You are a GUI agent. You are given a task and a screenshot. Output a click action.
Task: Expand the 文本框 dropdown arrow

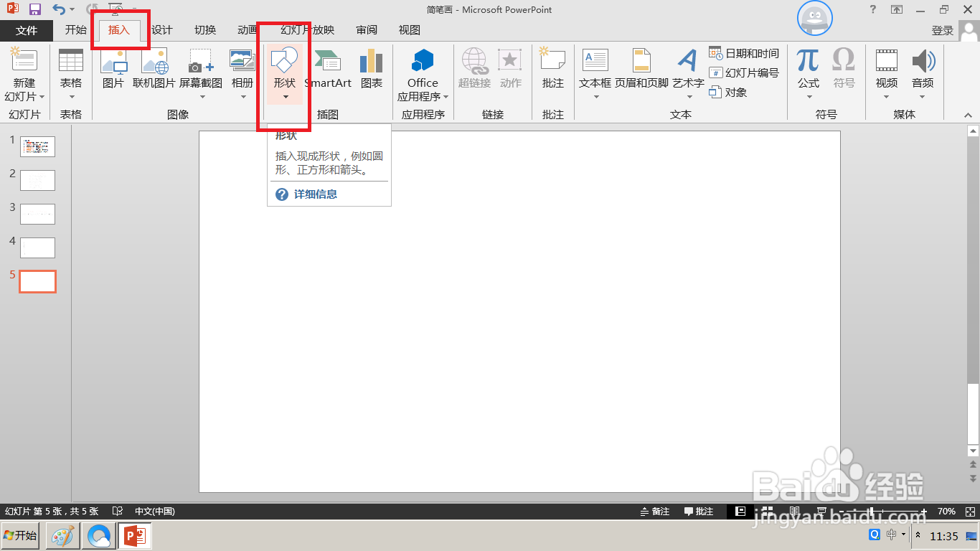(595, 97)
